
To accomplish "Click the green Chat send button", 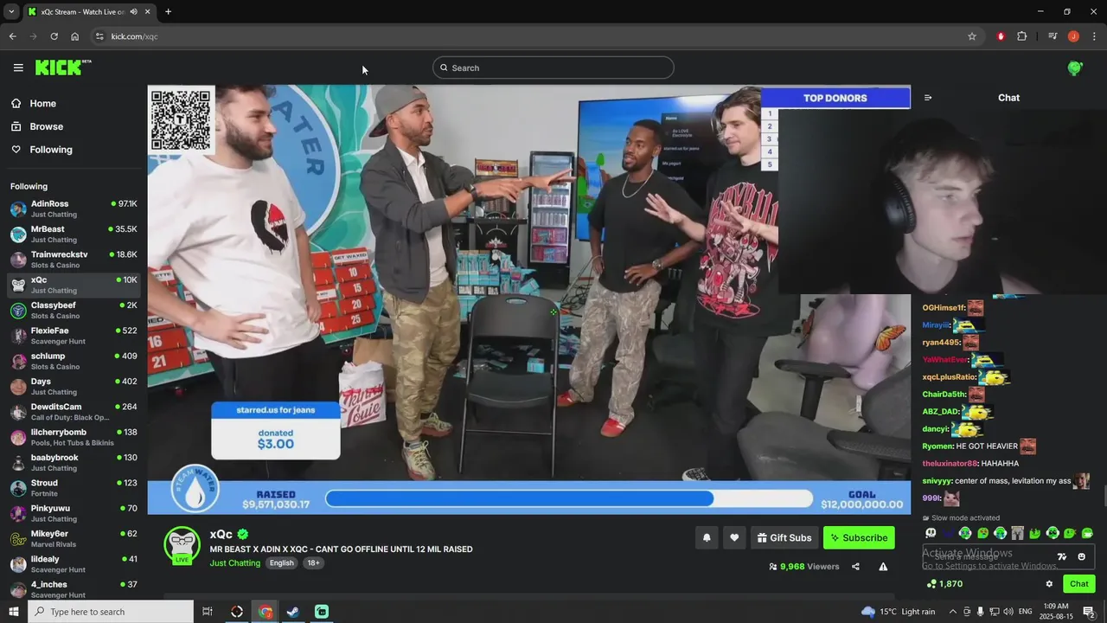I will [x=1079, y=584].
